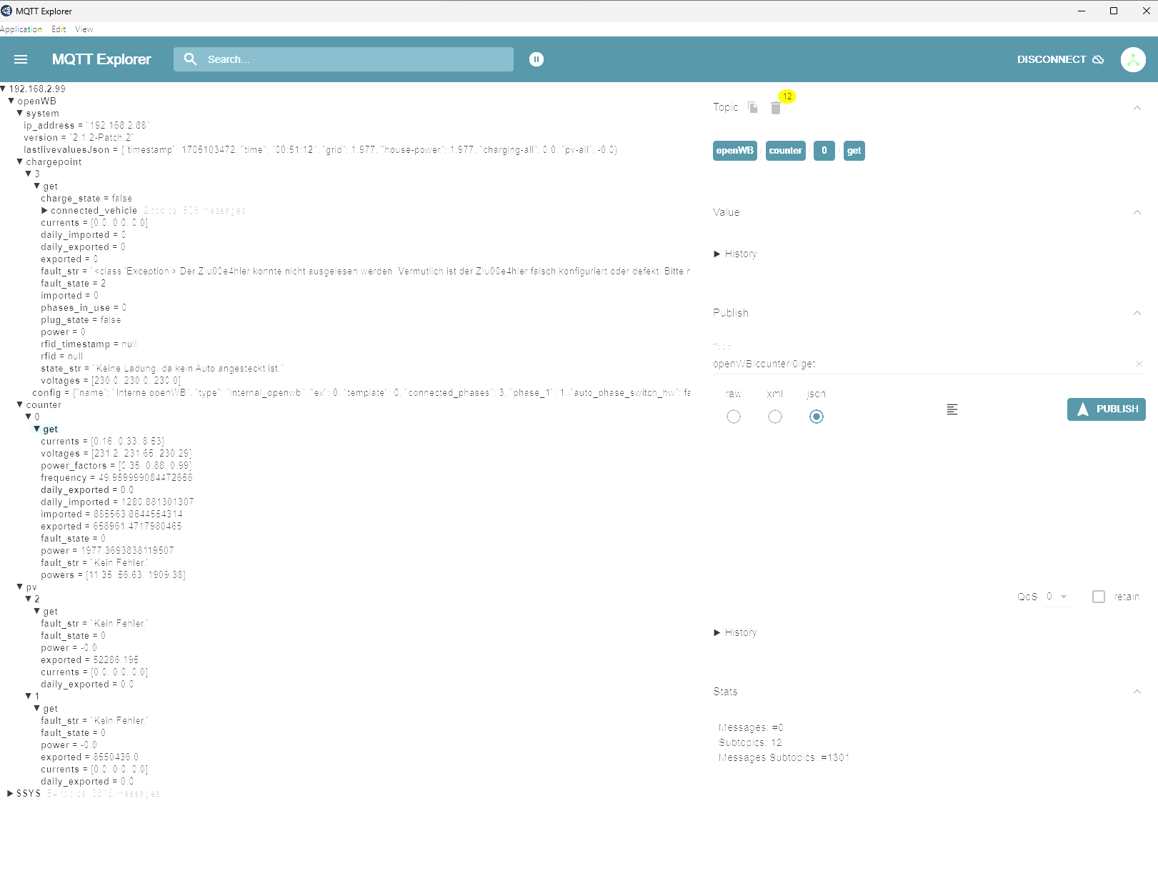Select the frequency topic row
This screenshot has height=876, width=1158.
(116, 477)
